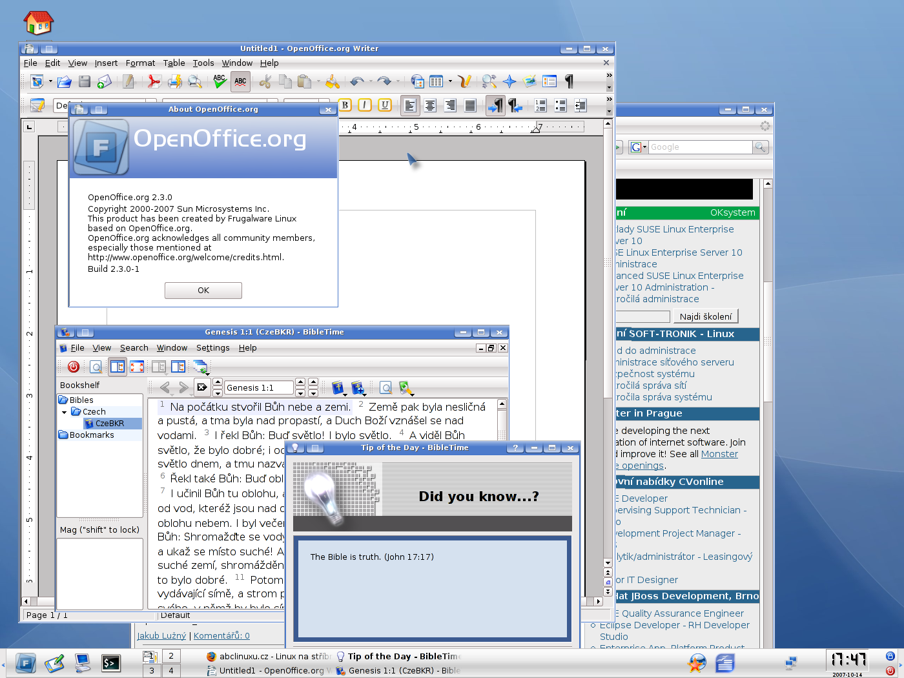Viewport: 904px width, 678px height.
Task: Click the home house icon on the desktop
Action: (39, 23)
